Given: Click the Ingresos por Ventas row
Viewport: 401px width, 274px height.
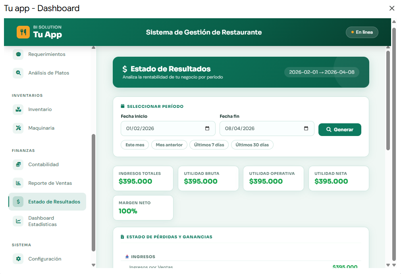Looking at the screenshot, I should click(241, 266).
